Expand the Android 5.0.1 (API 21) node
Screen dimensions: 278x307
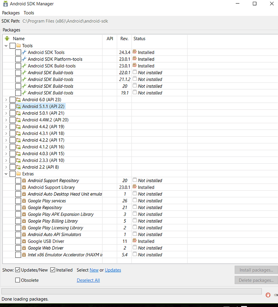[6, 113]
